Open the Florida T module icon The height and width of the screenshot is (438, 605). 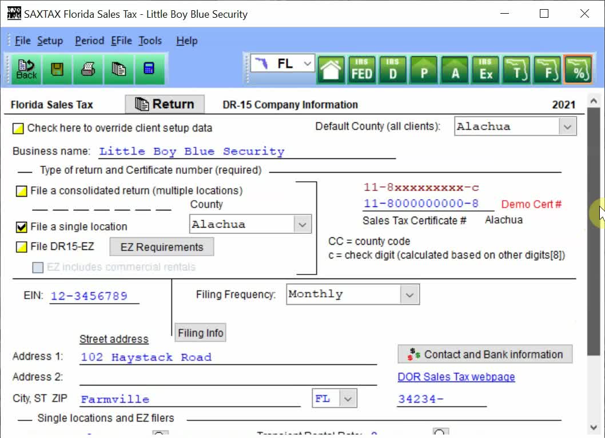(516, 70)
